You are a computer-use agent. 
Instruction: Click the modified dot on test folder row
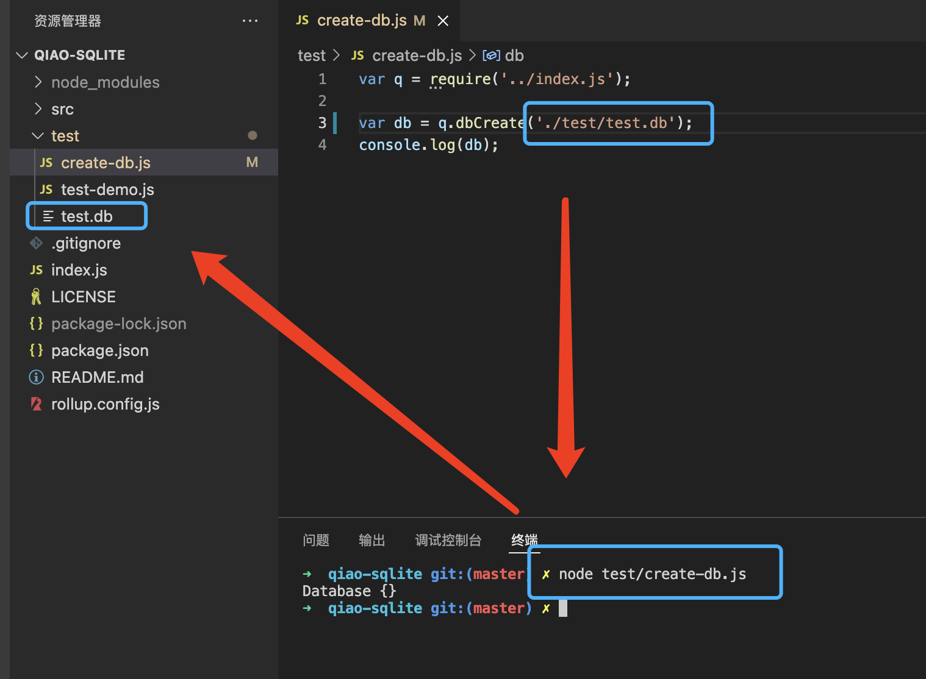click(253, 135)
